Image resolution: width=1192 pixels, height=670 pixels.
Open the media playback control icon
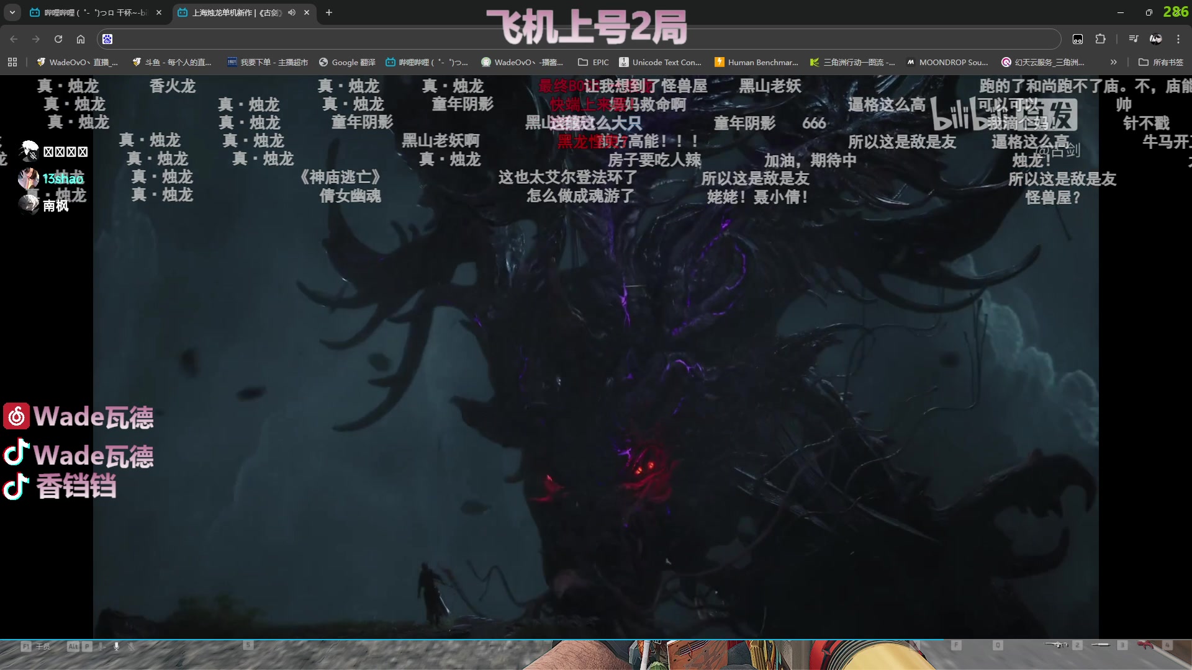(1134, 39)
